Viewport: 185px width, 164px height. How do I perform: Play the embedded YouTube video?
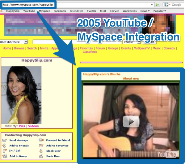pos(131,121)
